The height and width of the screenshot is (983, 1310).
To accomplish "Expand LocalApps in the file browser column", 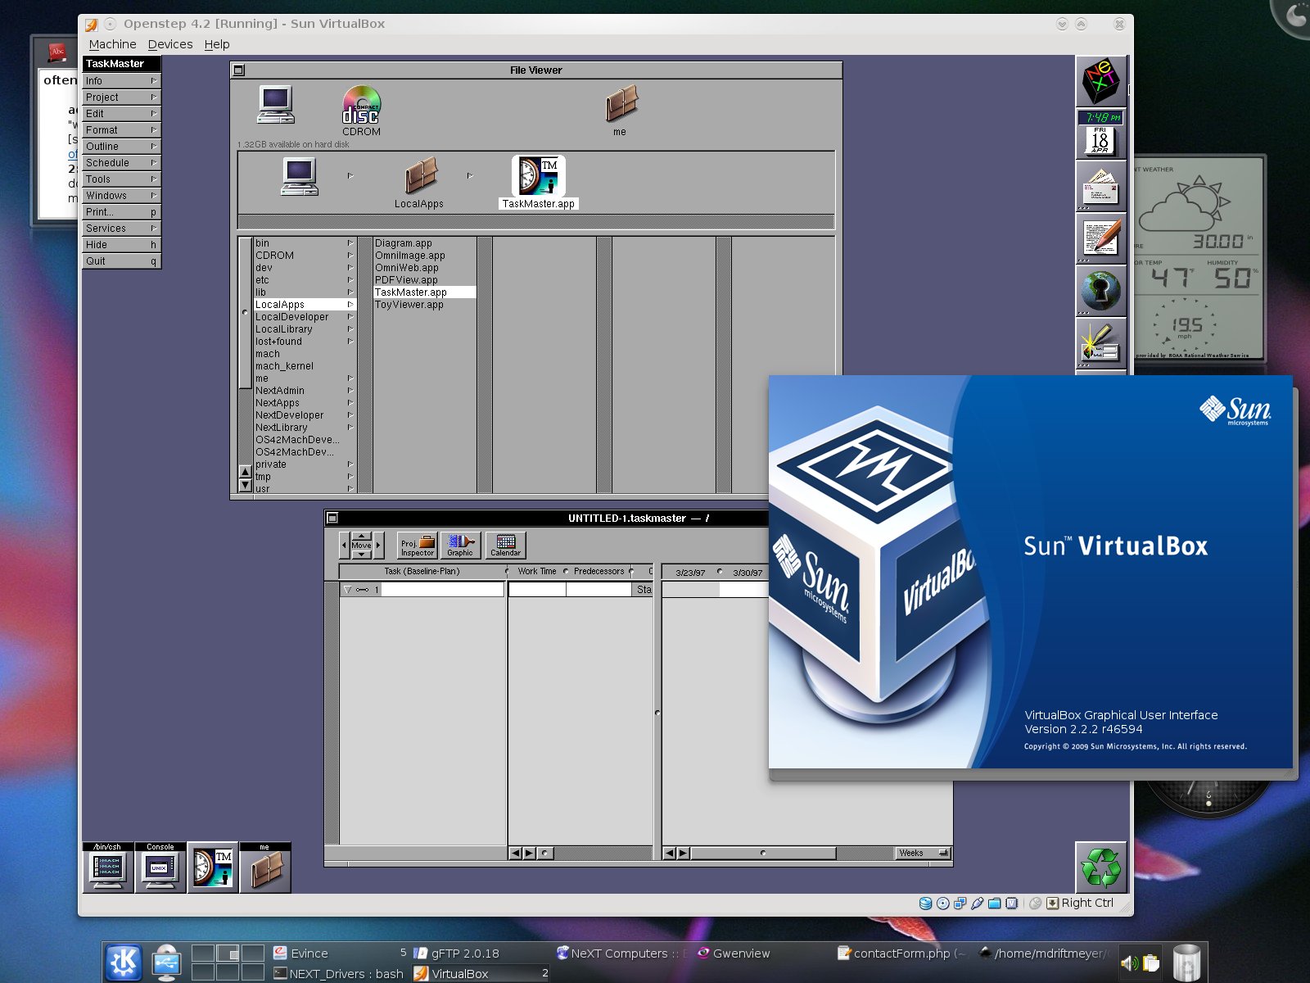I will click(350, 304).
